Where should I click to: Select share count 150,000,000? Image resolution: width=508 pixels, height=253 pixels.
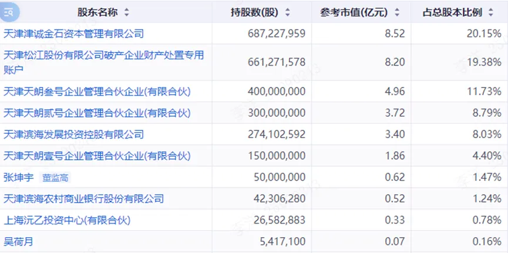click(277, 156)
